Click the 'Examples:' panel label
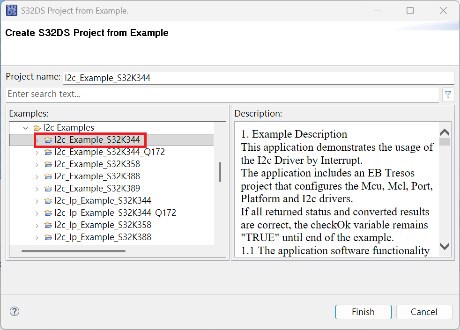 [29, 113]
